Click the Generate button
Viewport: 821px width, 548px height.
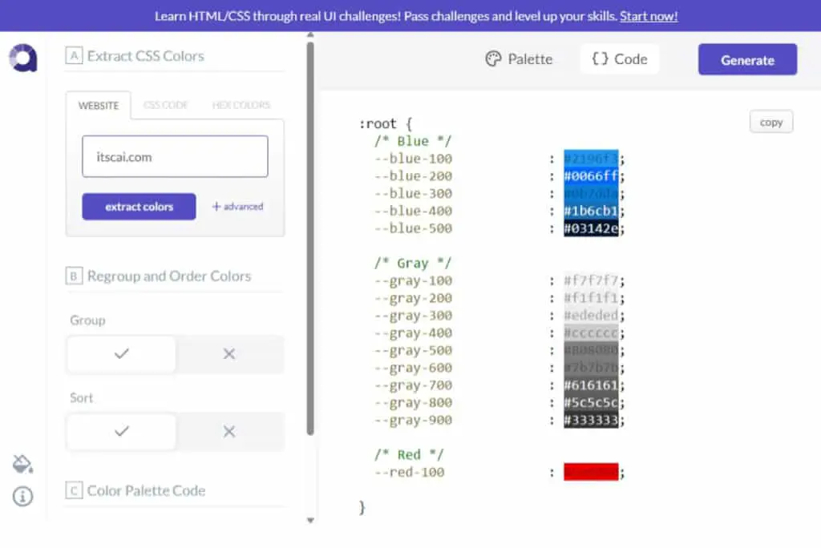pyautogui.click(x=748, y=59)
